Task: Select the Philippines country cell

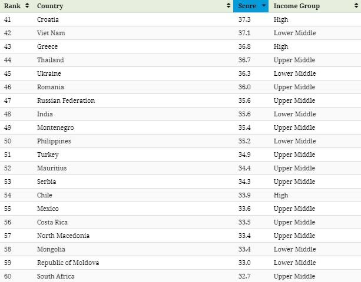Action: click(54, 141)
